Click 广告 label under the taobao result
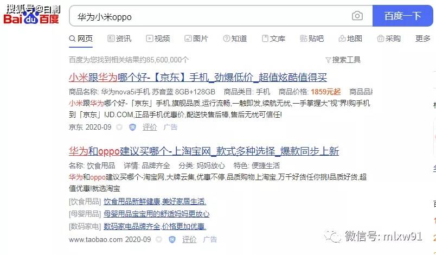436x255 pixels. click(210, 239)
